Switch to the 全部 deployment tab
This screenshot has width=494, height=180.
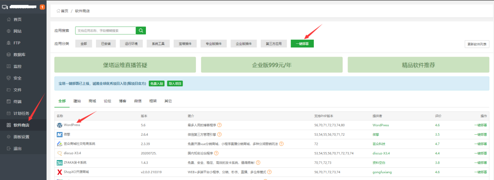pyautogui.click(x=62, y=101)
